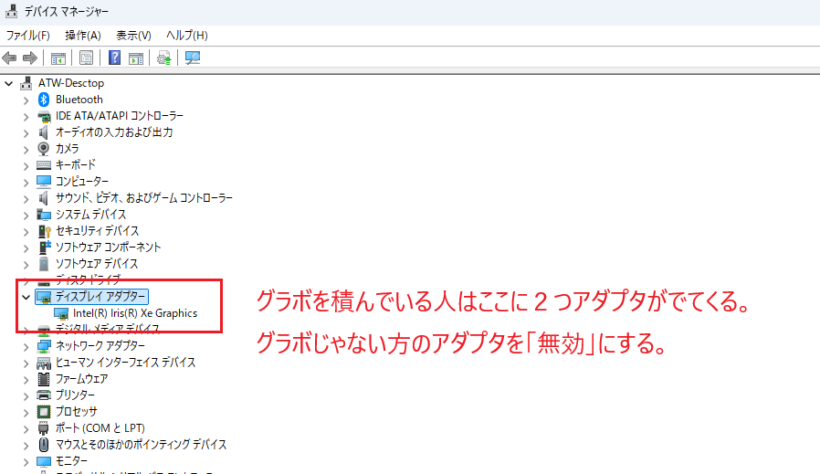
Task: Click Scan for hardware changes icon
Action: point(192,58)
